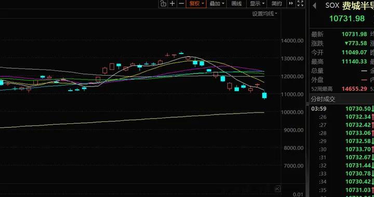374x197 pixels.
Task: Open the 复权 dropdown
Action: click(196, 4)
